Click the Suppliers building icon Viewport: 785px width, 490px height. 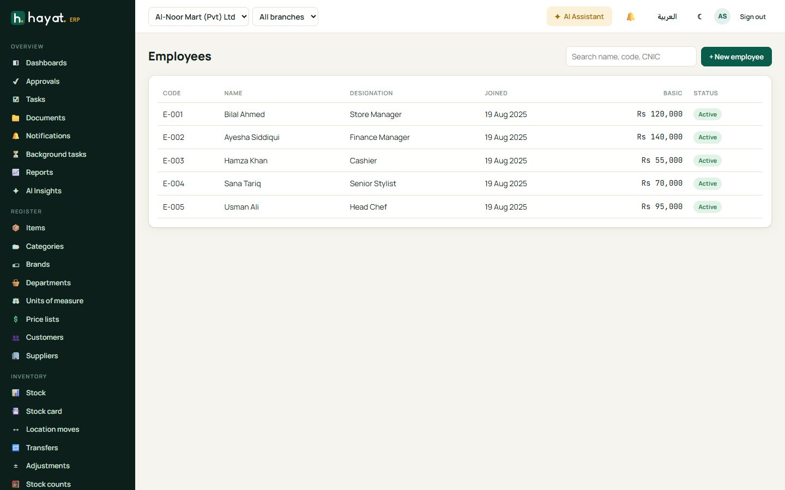[16, 356]
